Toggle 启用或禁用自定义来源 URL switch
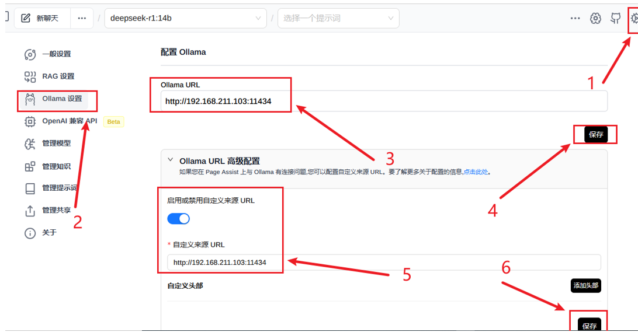 click(179, 219)
